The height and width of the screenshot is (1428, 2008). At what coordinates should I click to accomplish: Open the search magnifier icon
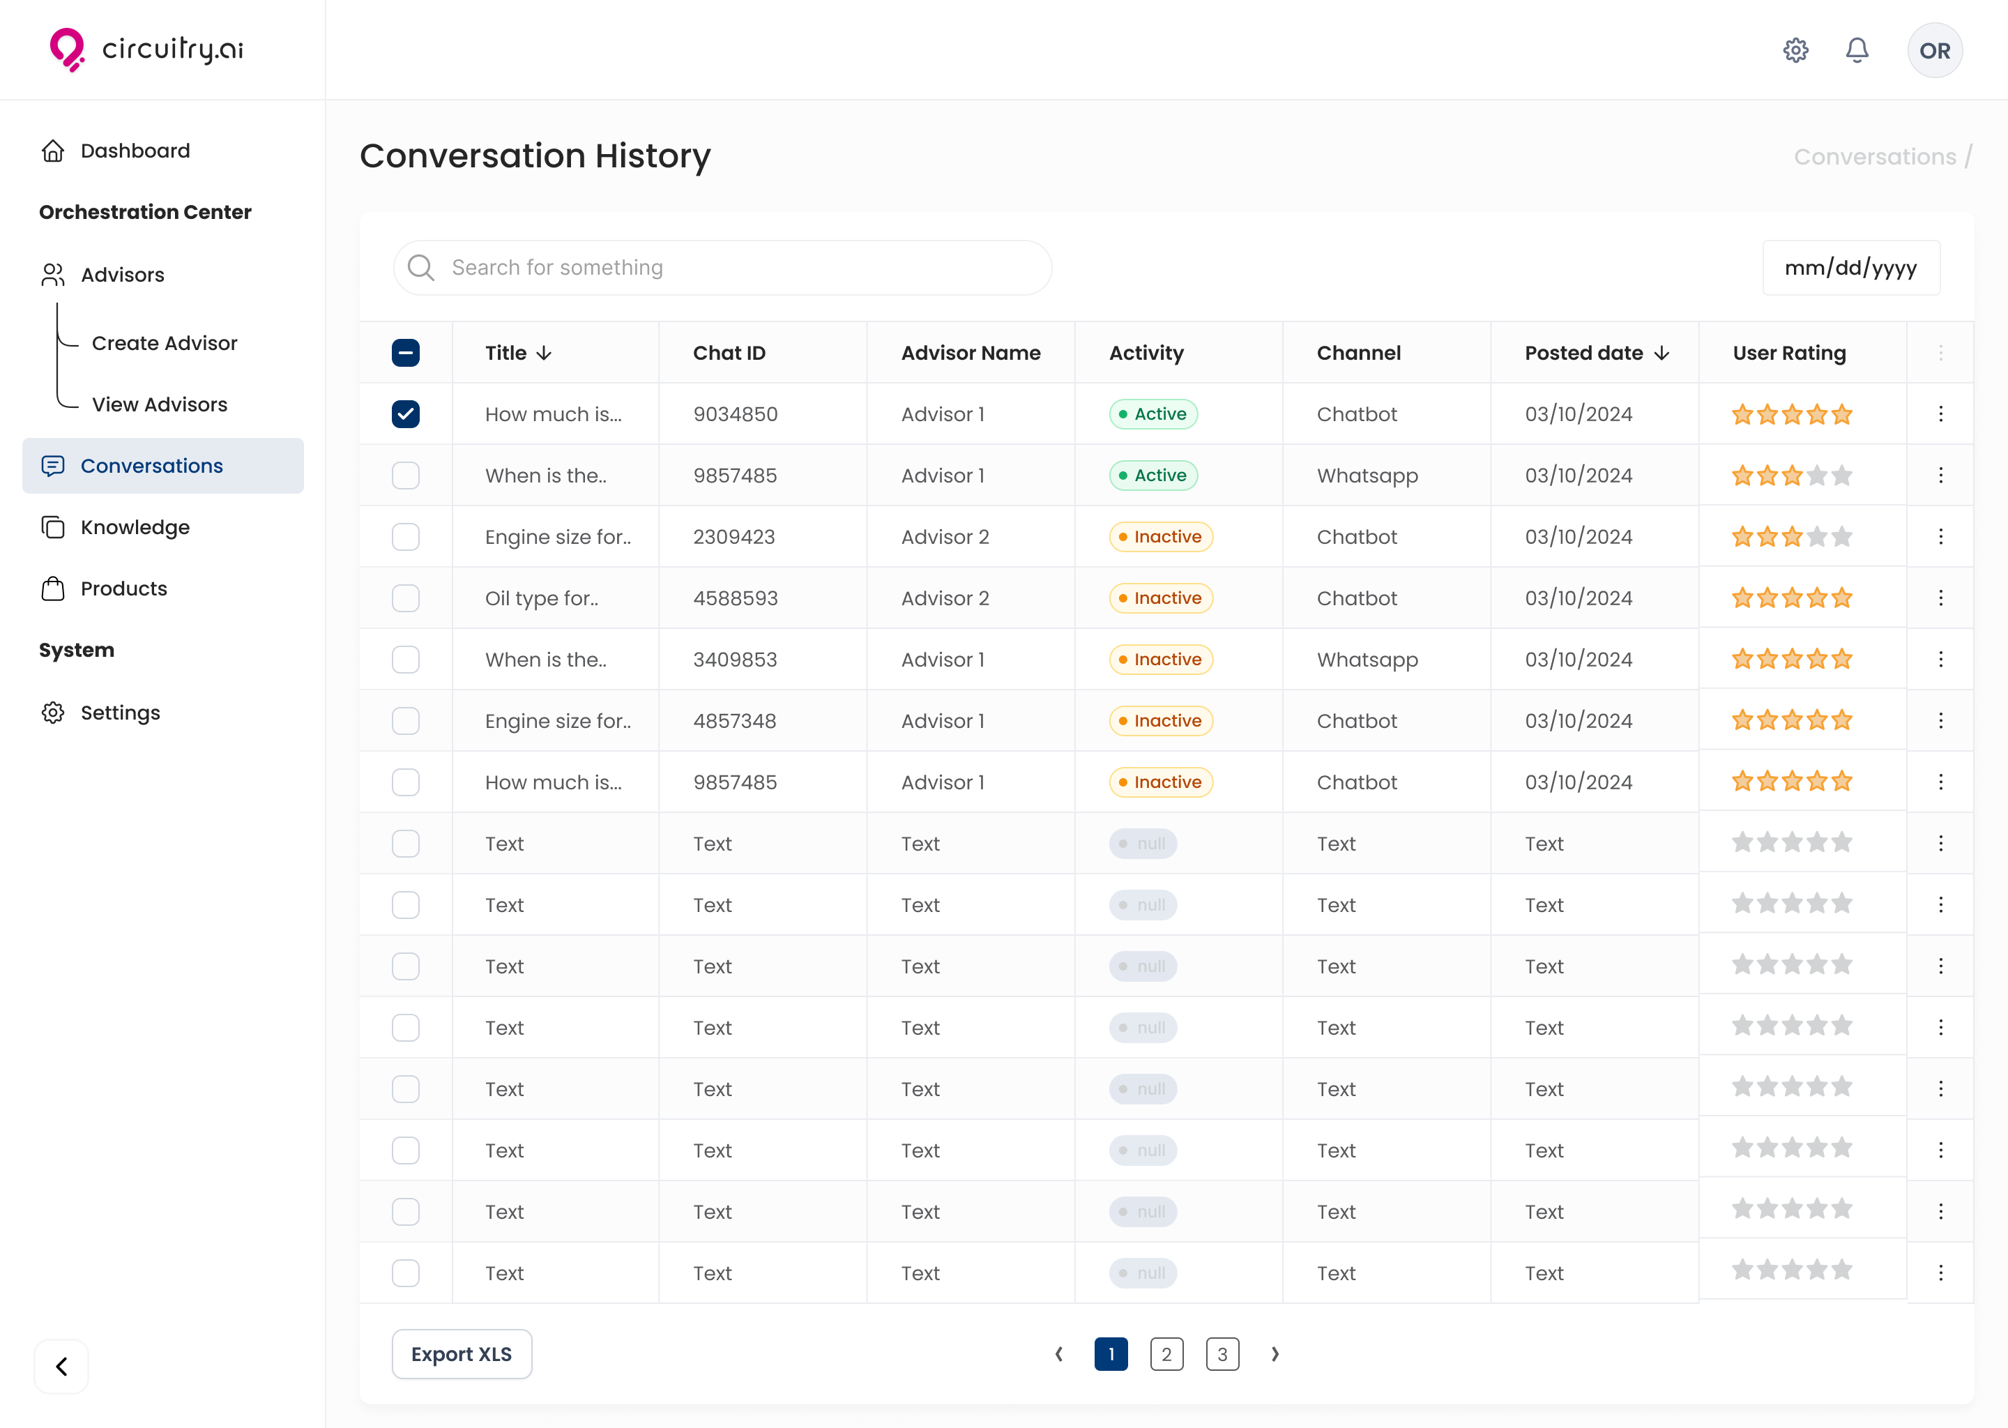click(x=420, y=267)
